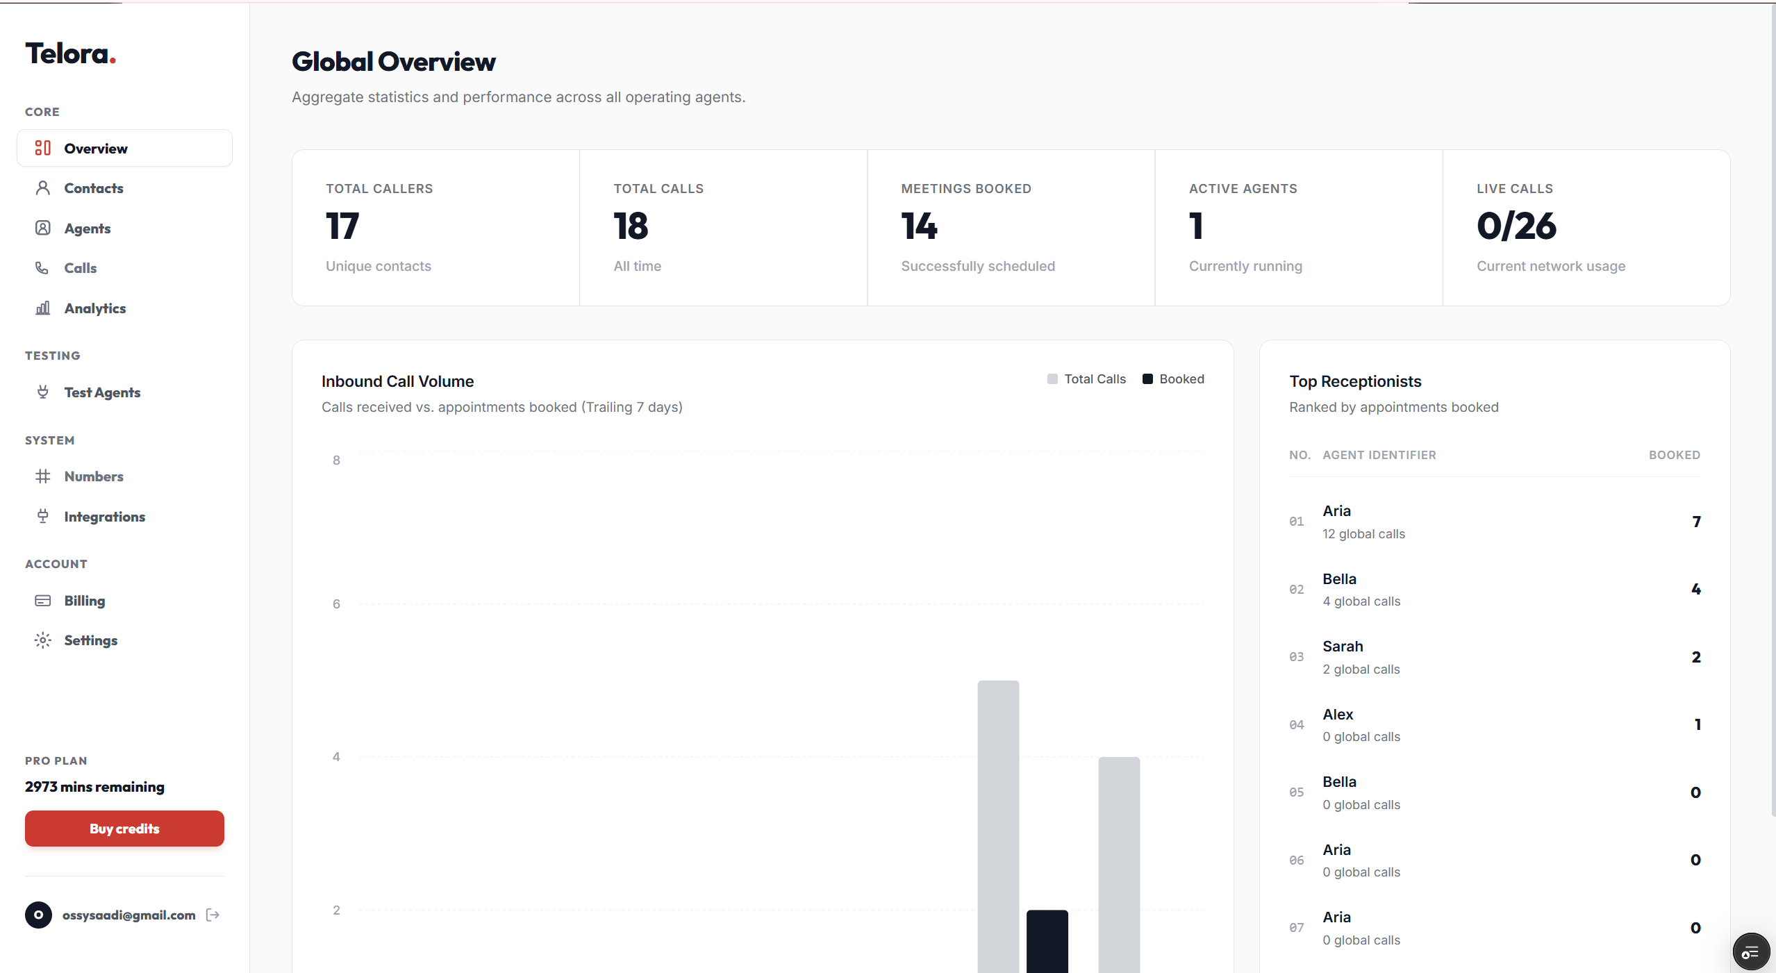Click the Billing card icon
Image resolution: width=1776 pixels, height=973 pixels.
tap(43, 601)
